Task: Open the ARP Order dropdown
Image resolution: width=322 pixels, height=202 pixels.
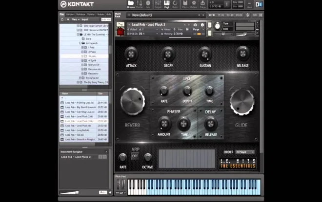Action: (245, 152)
